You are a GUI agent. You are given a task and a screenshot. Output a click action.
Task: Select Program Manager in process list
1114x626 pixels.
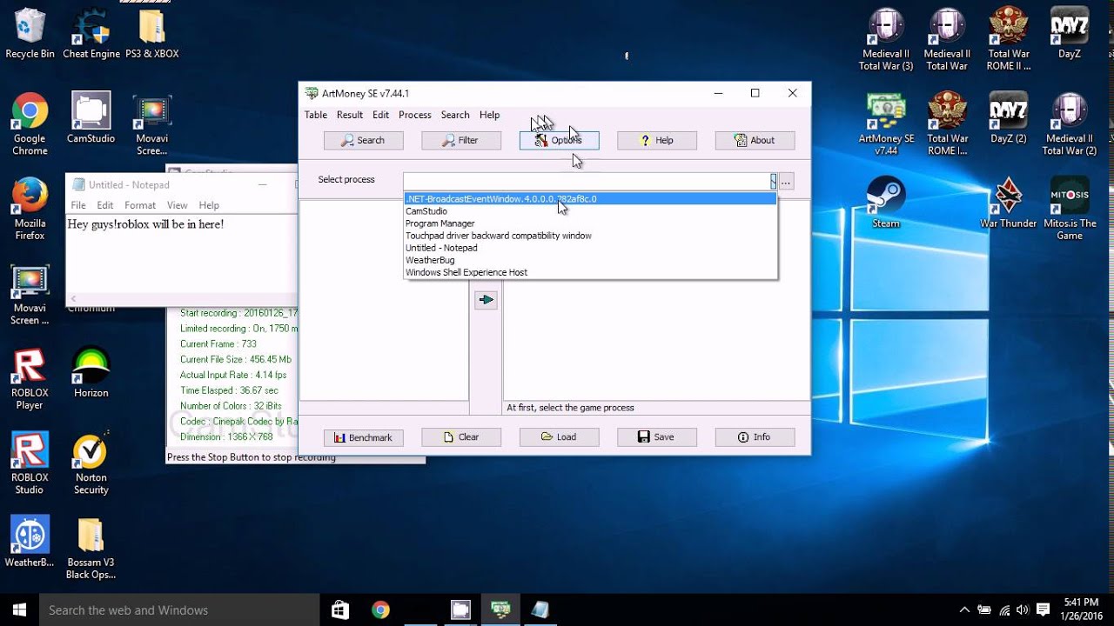click(x=590, y=223)
